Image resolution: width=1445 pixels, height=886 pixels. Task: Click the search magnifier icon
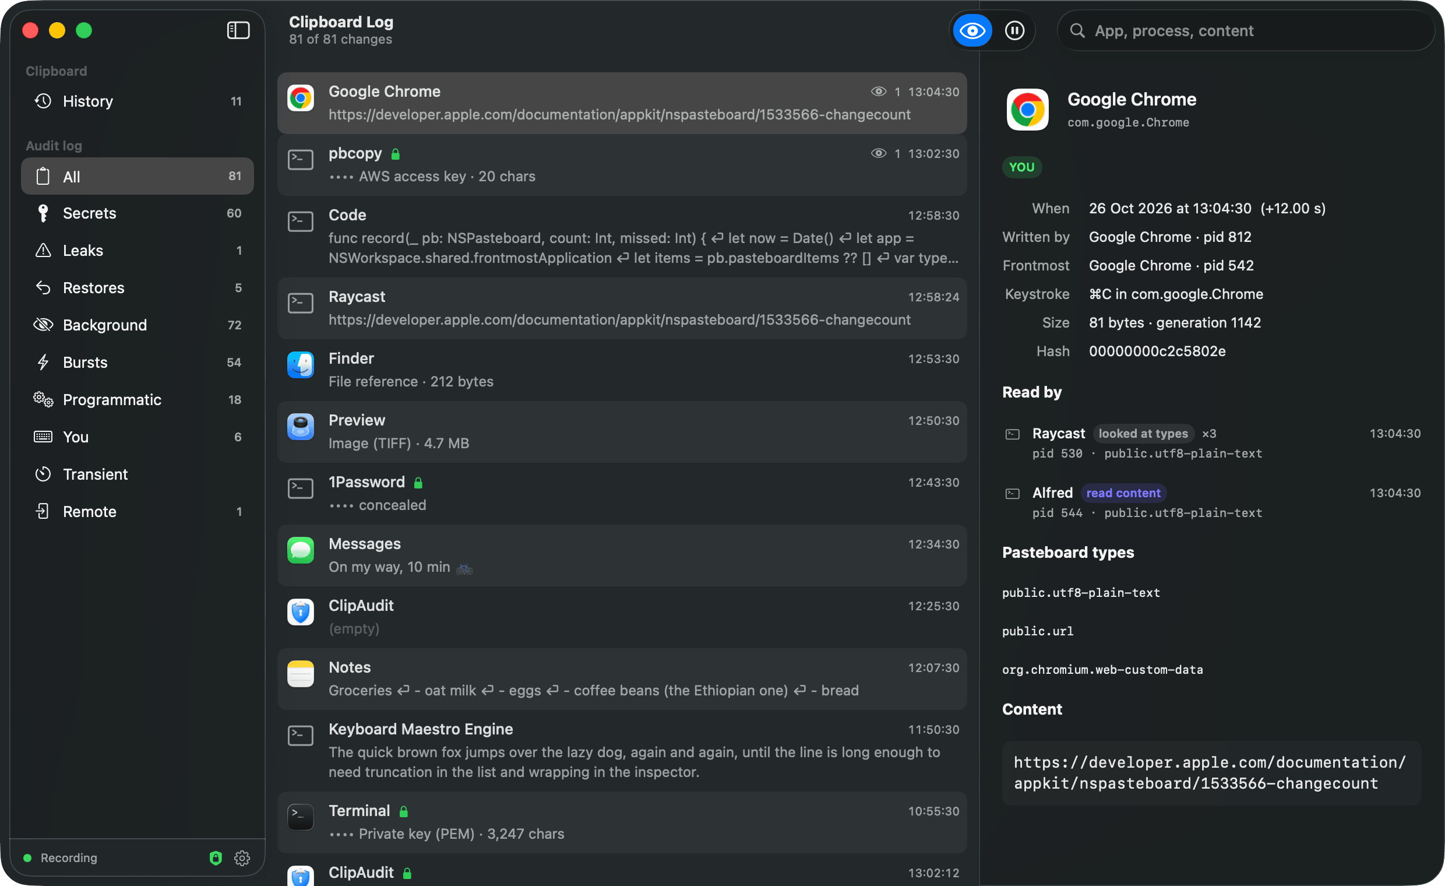click(1077, 30)
